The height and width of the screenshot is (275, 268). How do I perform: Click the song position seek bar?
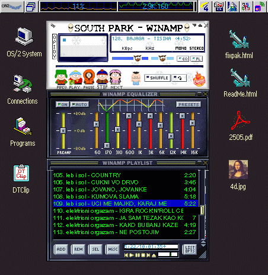click(129, 66)
